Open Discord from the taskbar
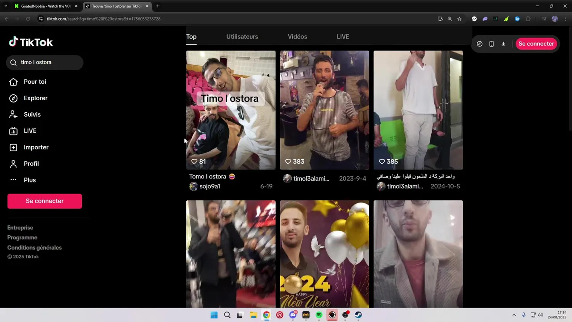This screenshot has width=572, height=322. tap(293, 315)
